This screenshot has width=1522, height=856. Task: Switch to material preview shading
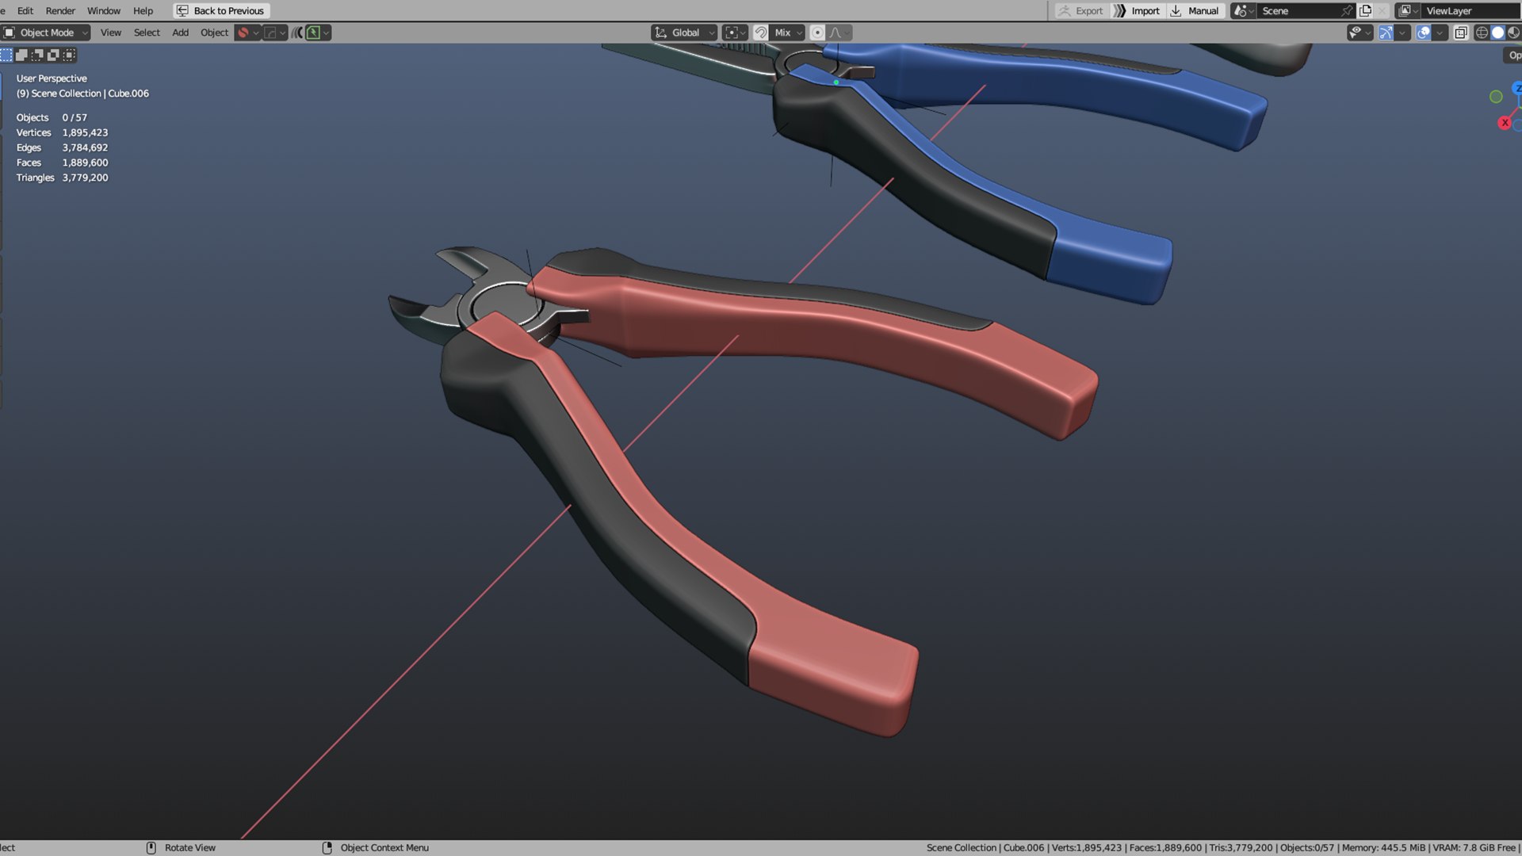(1513, 32)
